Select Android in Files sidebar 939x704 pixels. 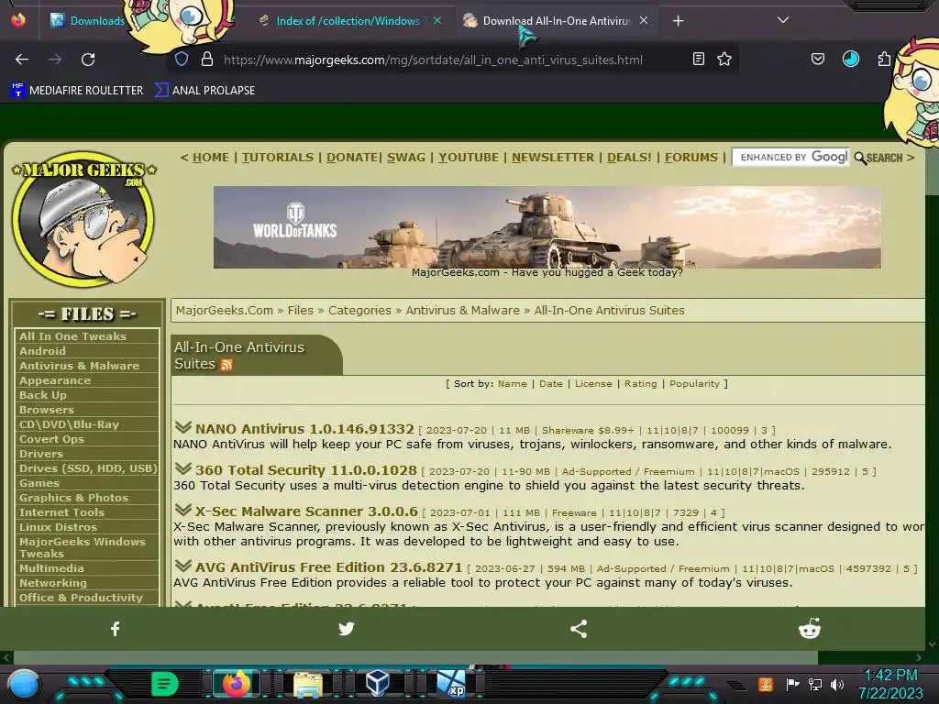tap(42, 351)
